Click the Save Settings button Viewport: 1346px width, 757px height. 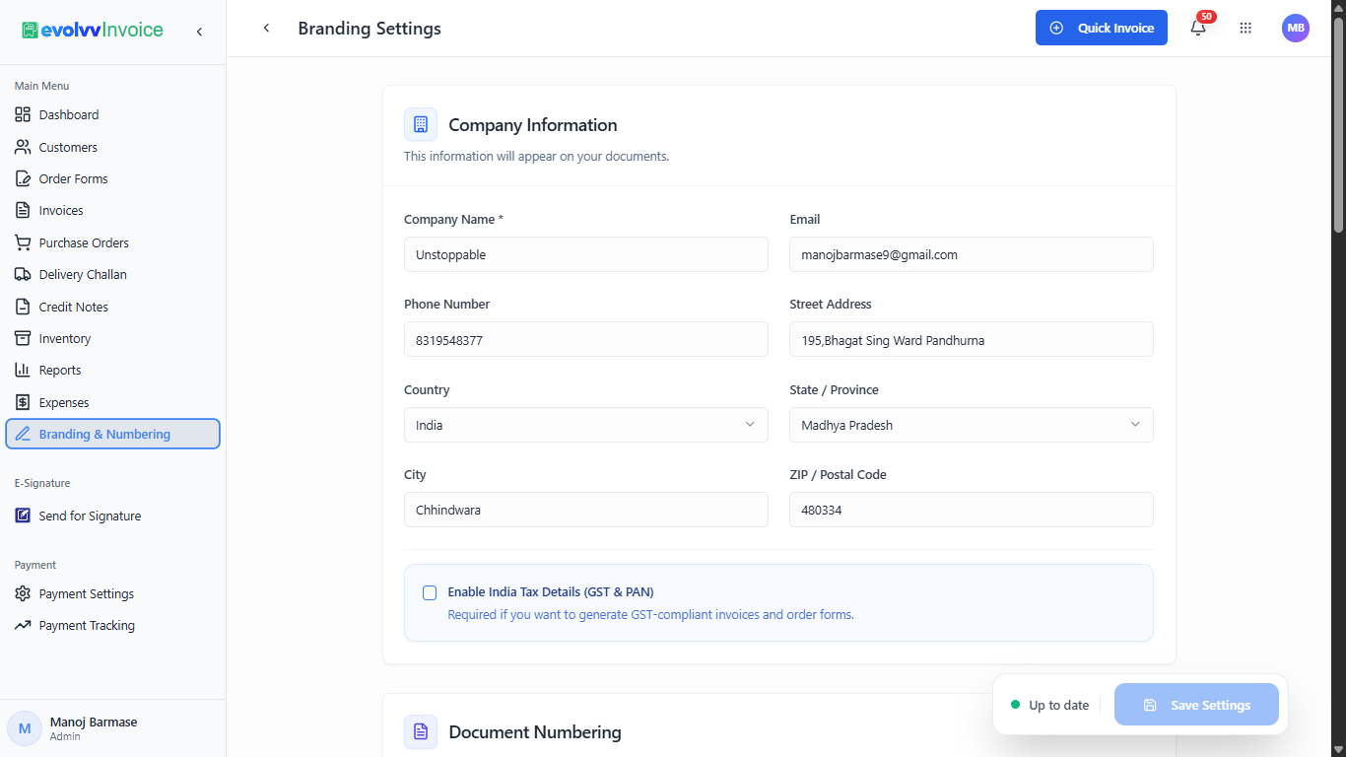pyautogui.click(x=1196, y=705)
